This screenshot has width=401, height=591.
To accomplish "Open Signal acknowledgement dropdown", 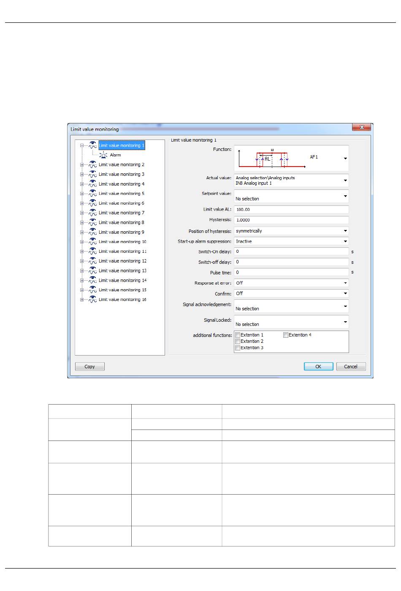I will tap(345, 306).
